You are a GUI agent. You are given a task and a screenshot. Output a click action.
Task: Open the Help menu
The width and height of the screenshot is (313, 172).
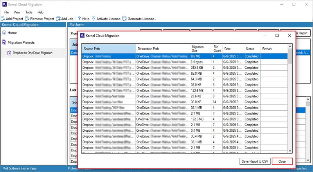click(40, 12)
